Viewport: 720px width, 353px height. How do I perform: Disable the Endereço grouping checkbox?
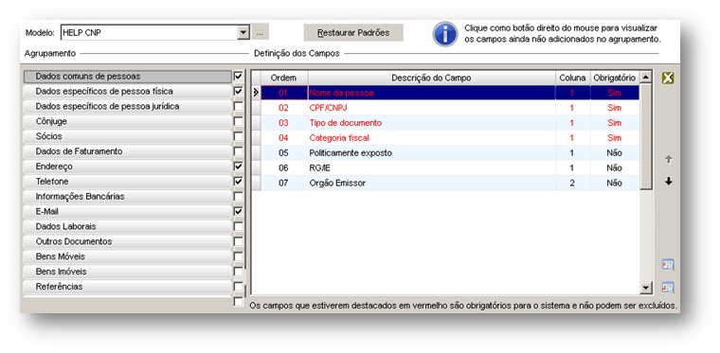pyautogui.click(x=238, y=167)
